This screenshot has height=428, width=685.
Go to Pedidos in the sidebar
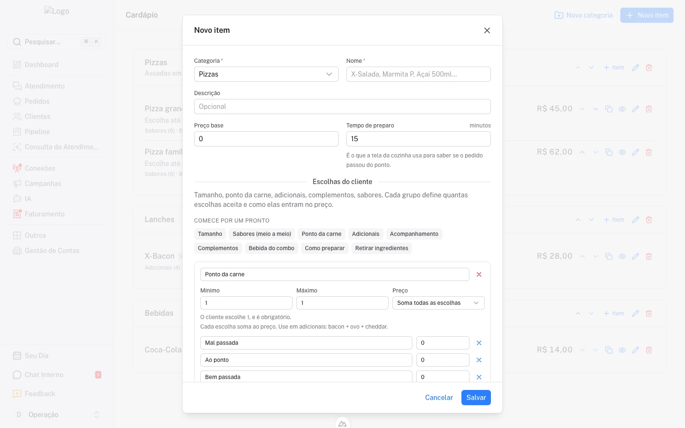coord(57,101)
